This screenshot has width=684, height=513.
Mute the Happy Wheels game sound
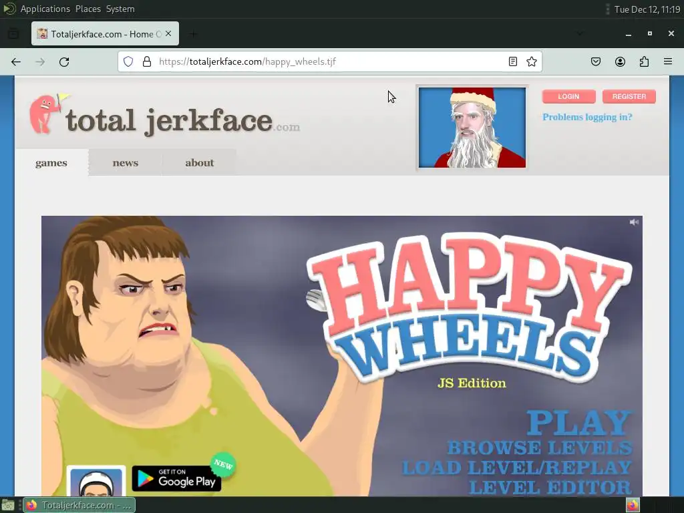(x=634, y=222)
